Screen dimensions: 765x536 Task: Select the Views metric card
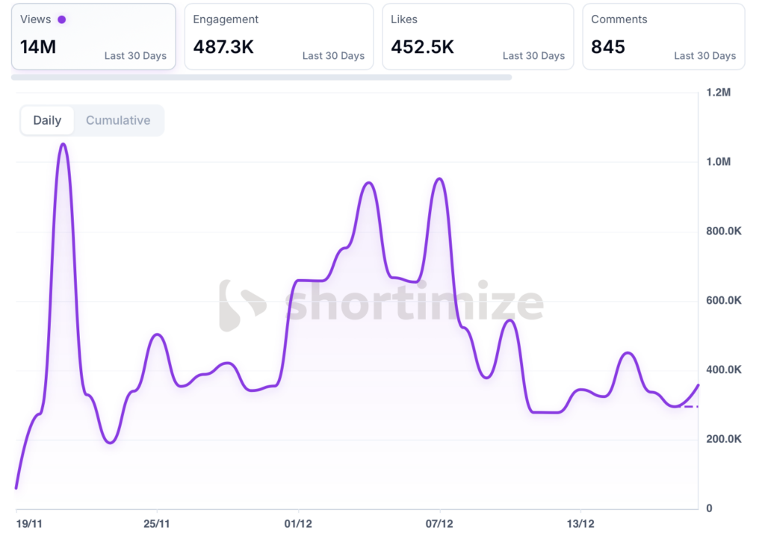click(93, 37)
